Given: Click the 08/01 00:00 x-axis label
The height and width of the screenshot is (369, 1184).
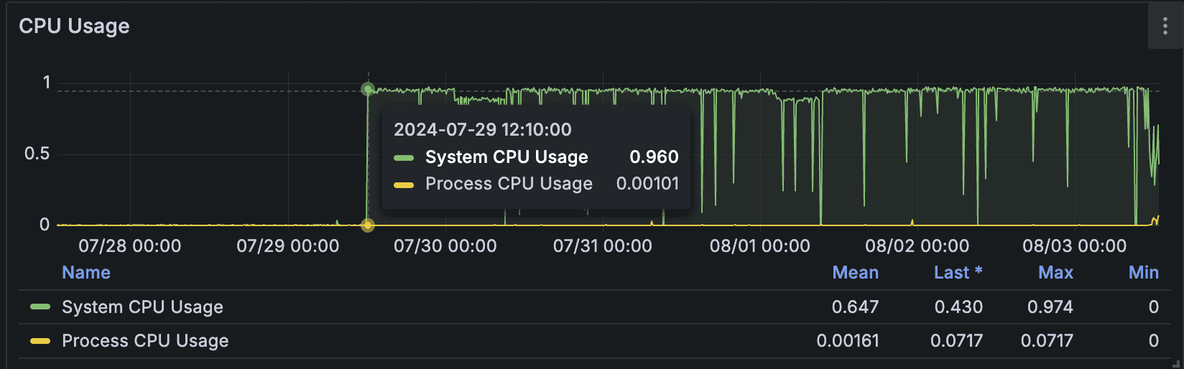Looking at the screenshot, I should [760, 246].
